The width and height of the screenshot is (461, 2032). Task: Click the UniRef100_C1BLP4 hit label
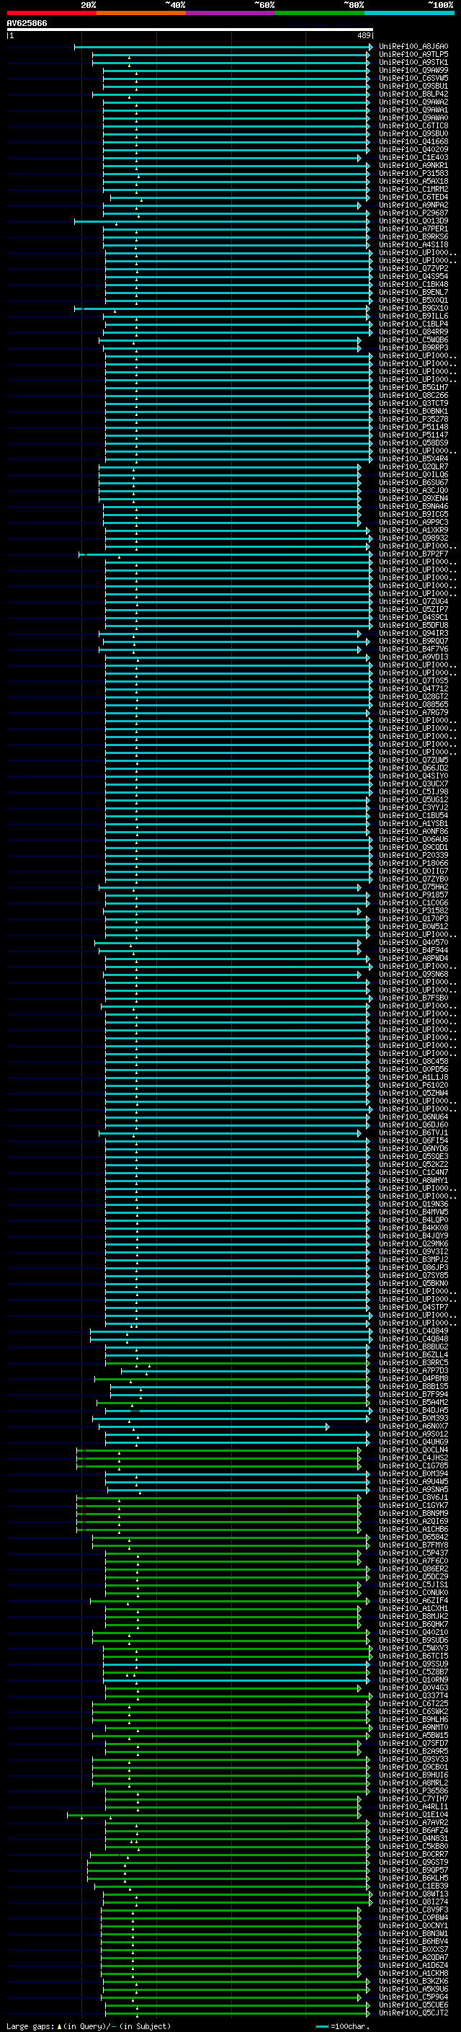point(413,324)
